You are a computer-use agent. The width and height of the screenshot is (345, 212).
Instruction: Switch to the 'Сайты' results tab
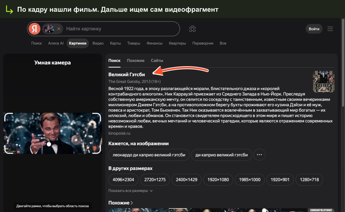coord(157,61)
